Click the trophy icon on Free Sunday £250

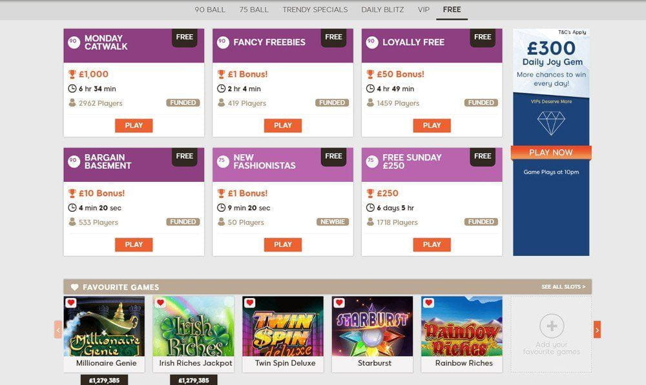pos(370,193)
